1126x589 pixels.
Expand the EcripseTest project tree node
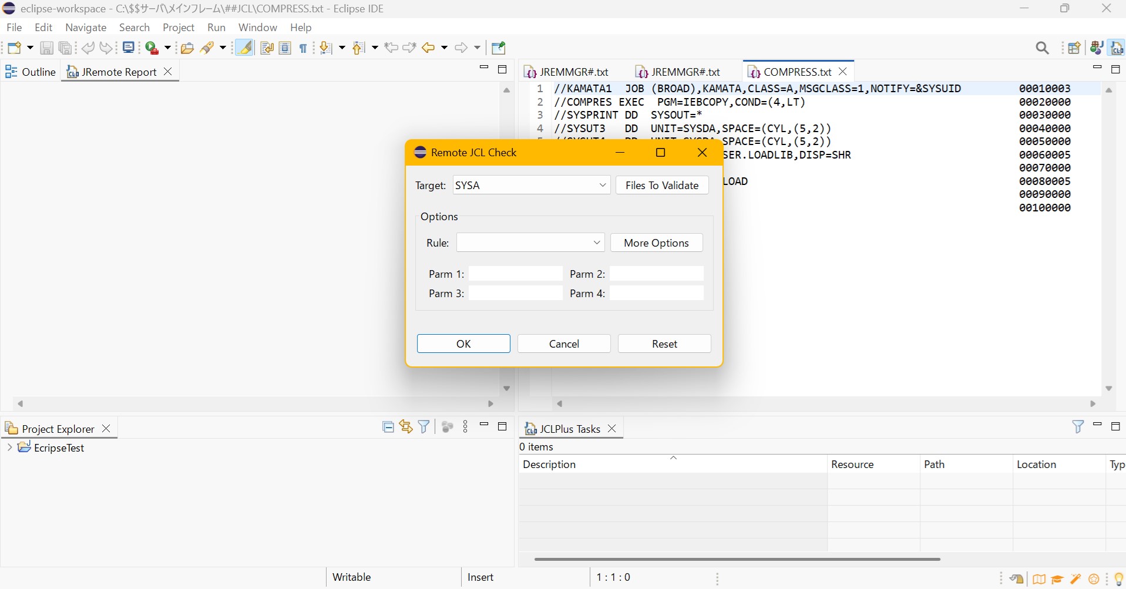[9, 447]
